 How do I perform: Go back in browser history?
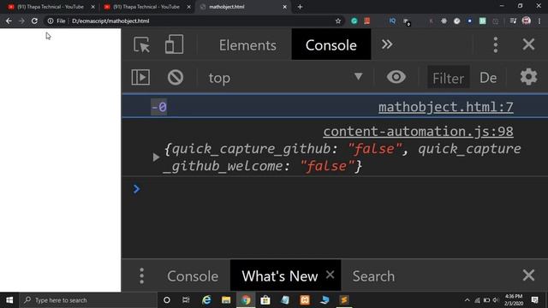click(9, 21)
